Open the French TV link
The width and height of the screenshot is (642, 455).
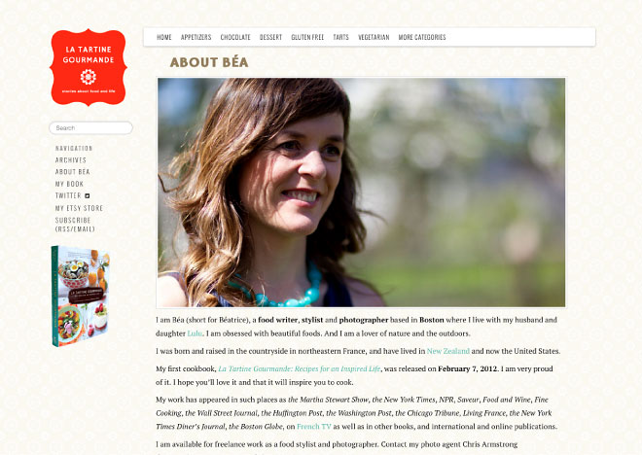point(314,427)
